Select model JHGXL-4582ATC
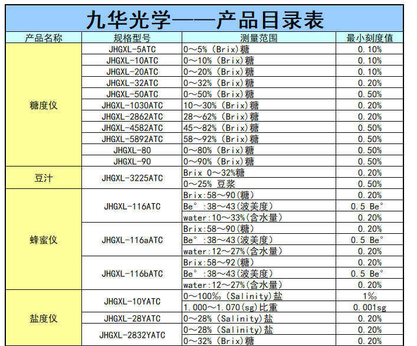Viewport: 417px width, 346px height. pos(132,128)
